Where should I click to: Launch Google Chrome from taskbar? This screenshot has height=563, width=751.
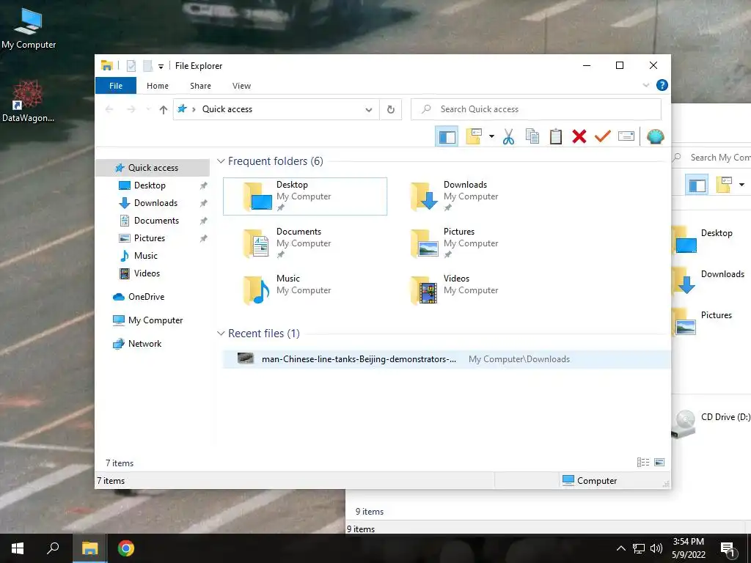126,548
